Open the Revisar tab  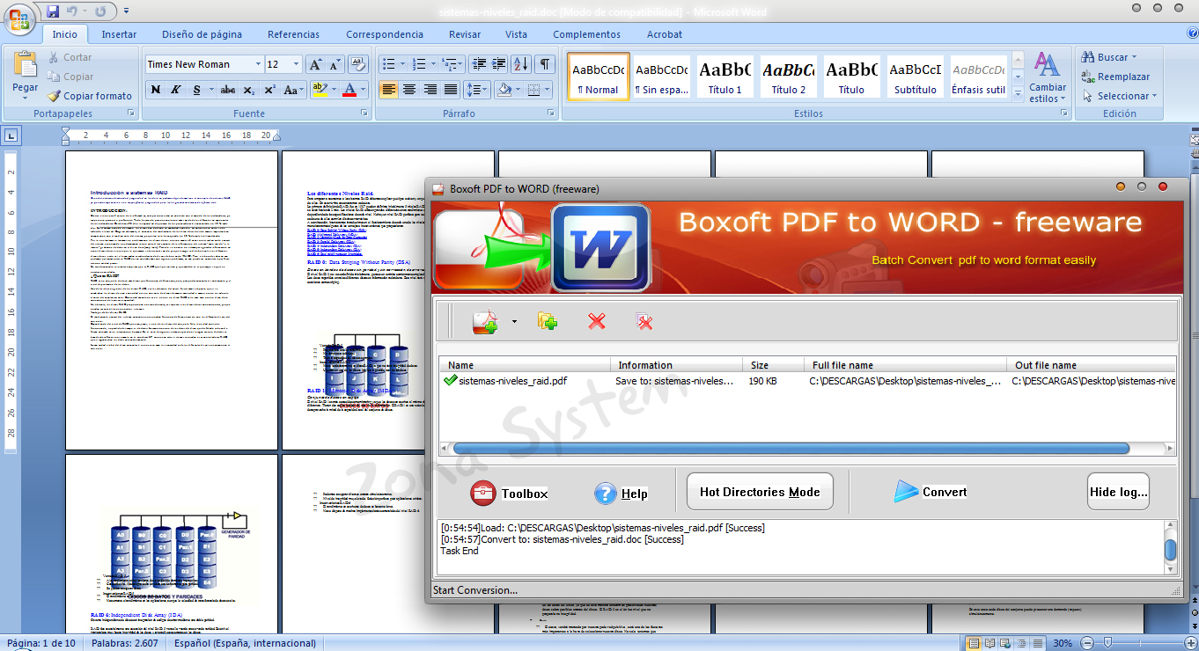(465, 34)
